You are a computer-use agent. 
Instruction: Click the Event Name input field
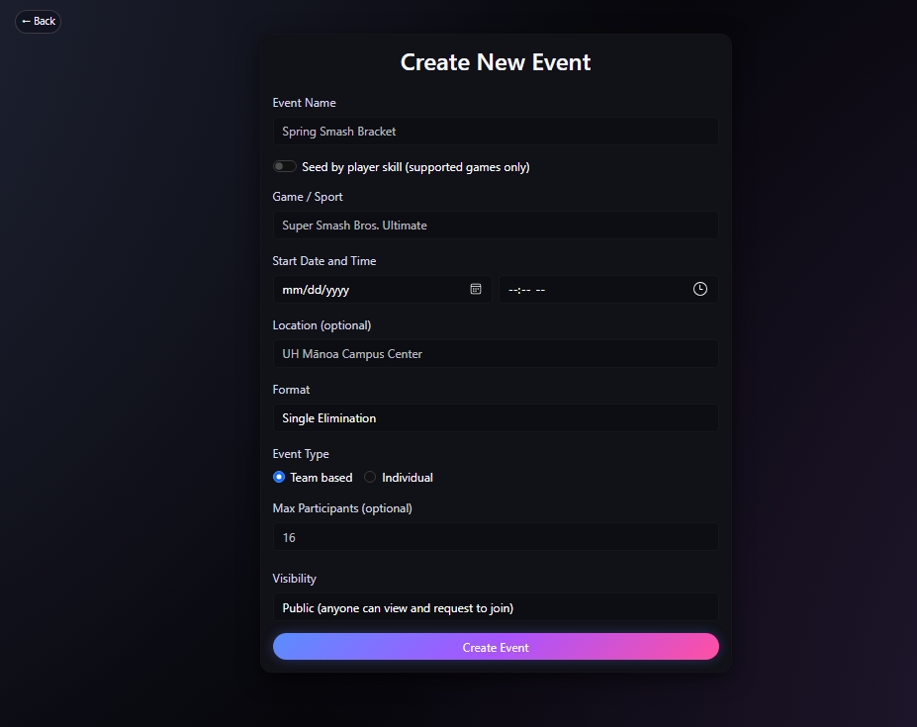(495, 132)
